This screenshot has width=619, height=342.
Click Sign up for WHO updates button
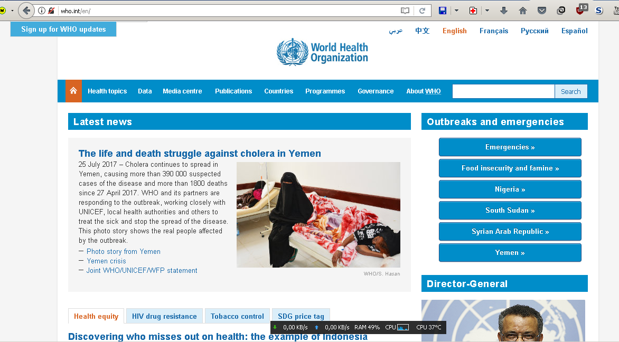[63, 29]
